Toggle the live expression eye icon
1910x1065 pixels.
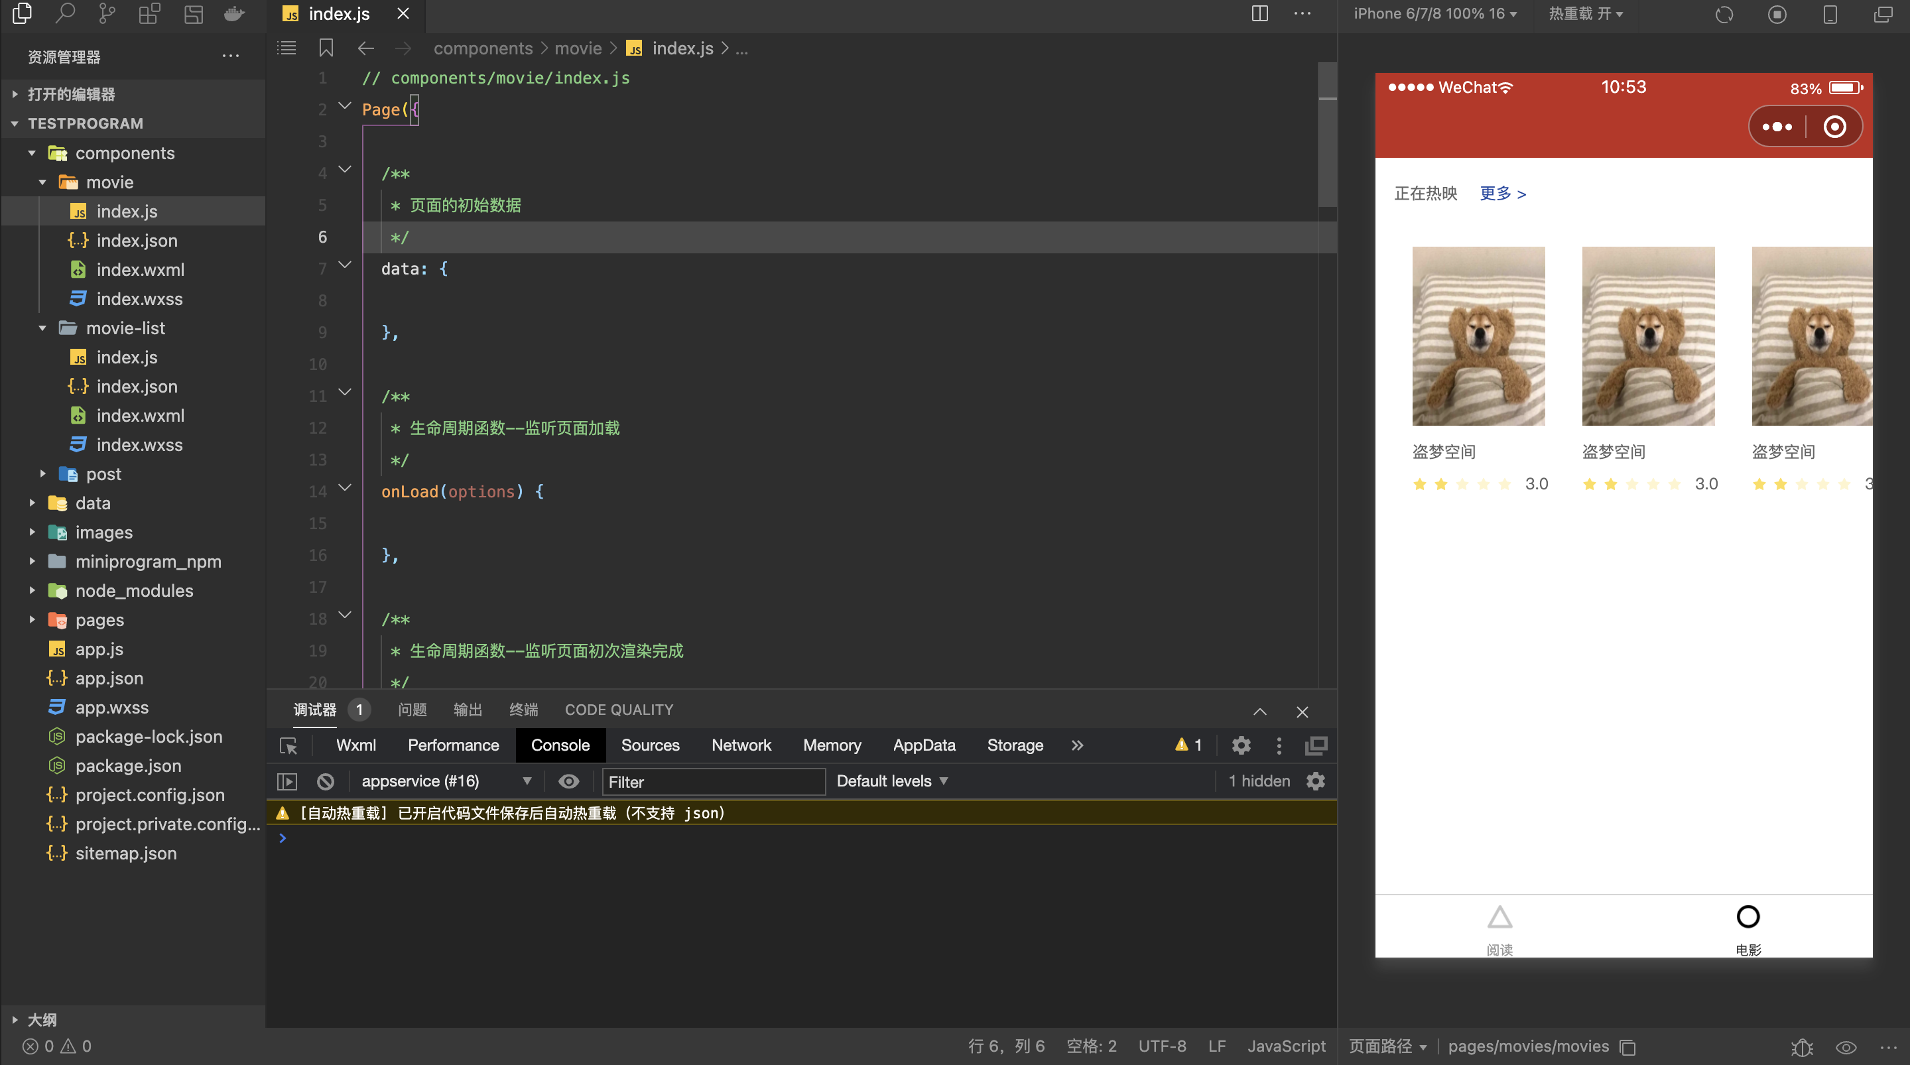click(569, 781)
